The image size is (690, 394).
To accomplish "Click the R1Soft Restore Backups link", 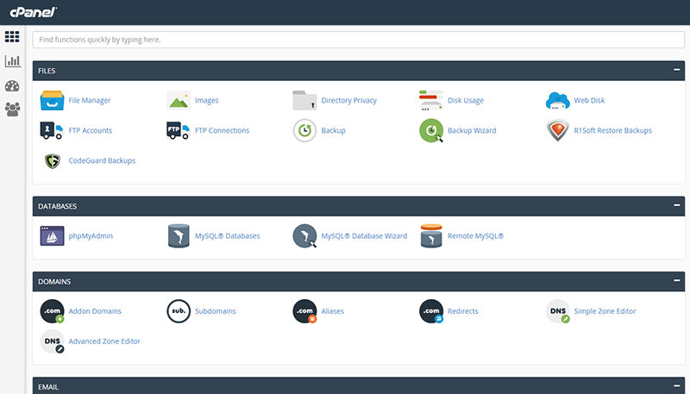I will point(612,130).
